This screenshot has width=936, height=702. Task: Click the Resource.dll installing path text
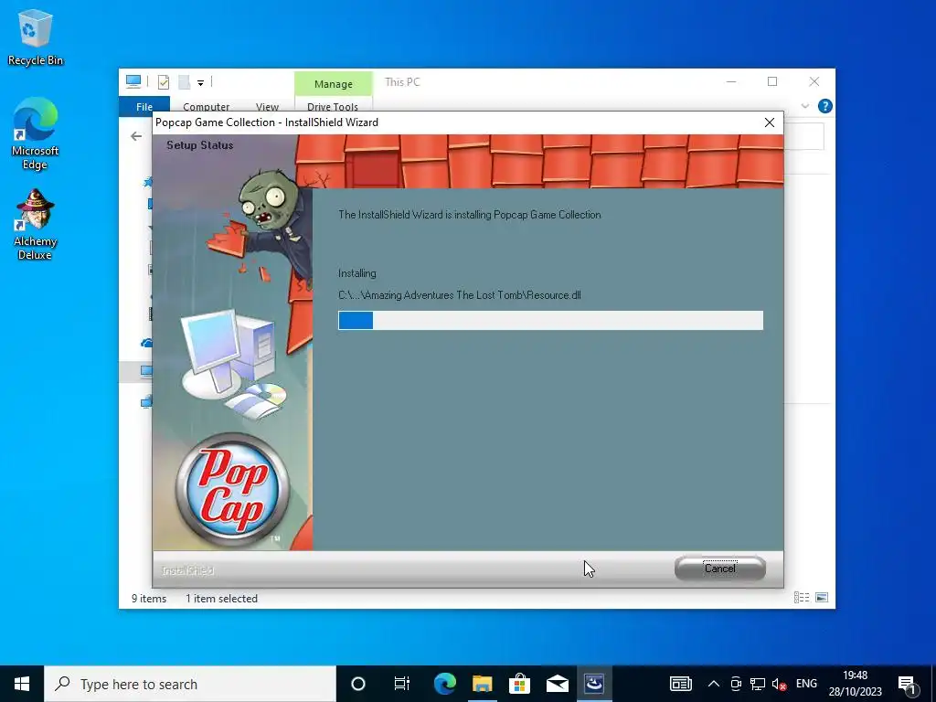(x=460, y=295)
